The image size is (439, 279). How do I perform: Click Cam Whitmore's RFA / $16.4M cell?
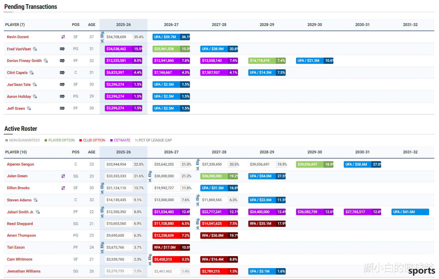219,259
